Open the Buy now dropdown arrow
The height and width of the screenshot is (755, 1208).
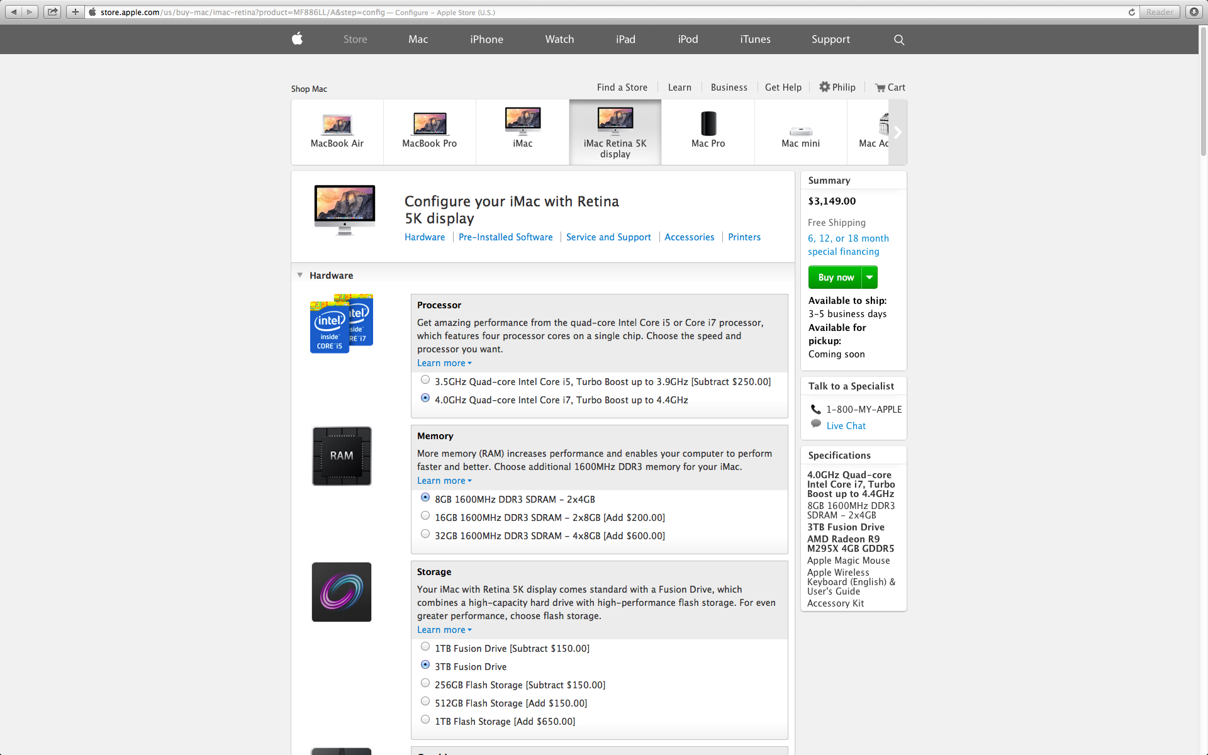tap(870, 277)
